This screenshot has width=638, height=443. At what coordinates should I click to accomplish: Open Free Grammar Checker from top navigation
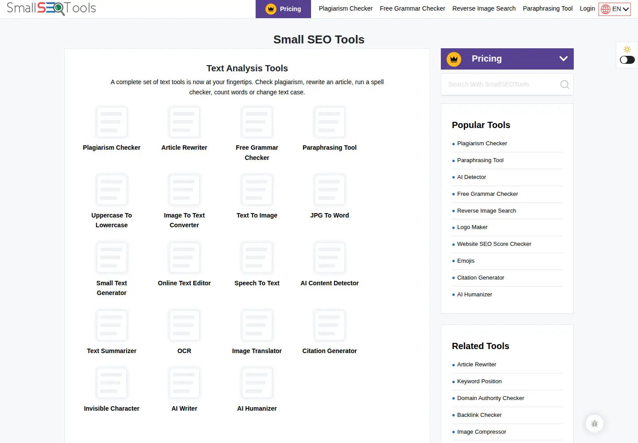(412, 8)
